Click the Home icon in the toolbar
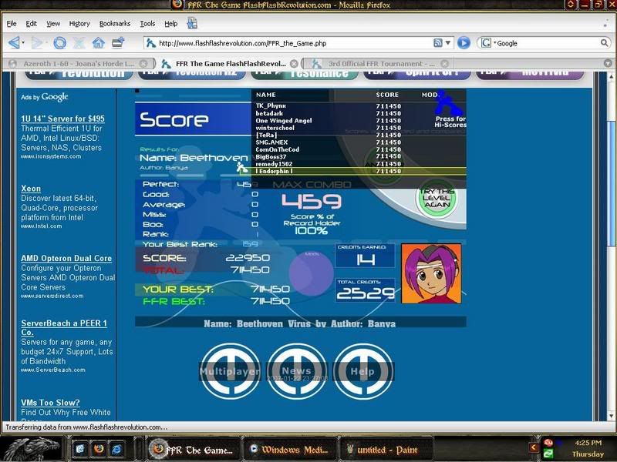This screenshot has width=617, height=462. [x=99, y=43]
